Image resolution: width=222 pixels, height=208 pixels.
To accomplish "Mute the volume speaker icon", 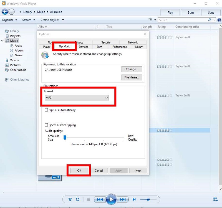I will point(134,199).
